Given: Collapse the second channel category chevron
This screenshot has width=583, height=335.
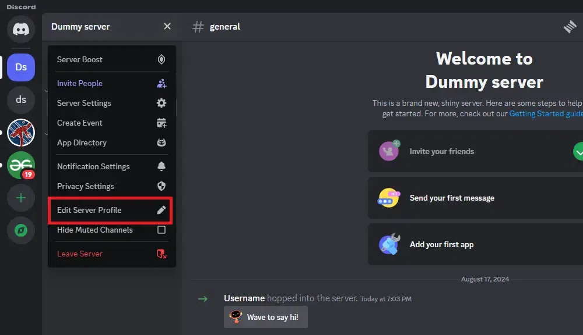Looking at the screenshot, I should [46, 134].
